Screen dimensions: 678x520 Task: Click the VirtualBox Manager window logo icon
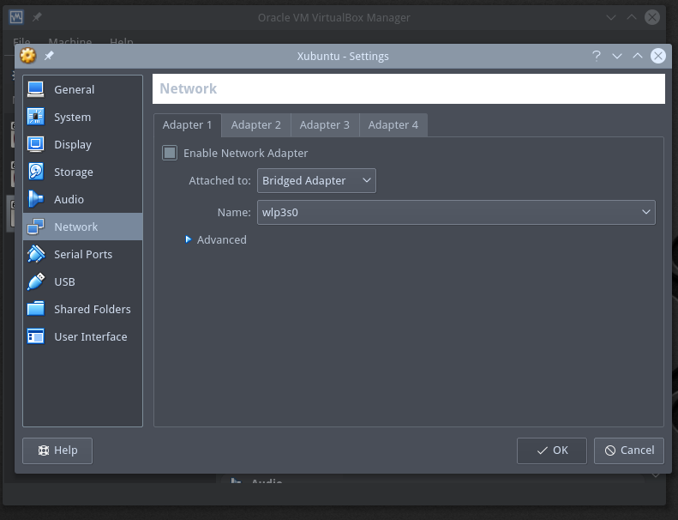tap(16, 17)
